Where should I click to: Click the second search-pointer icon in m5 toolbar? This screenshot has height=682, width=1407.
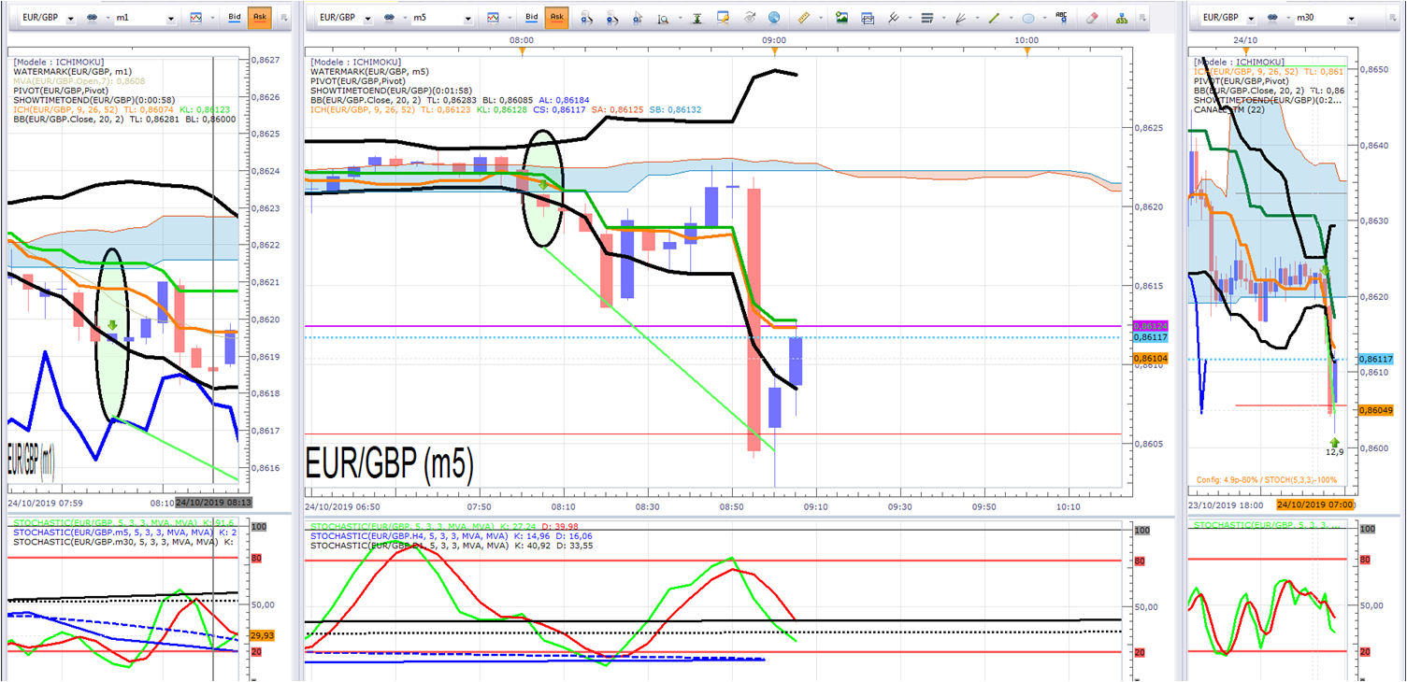(612, 18)
